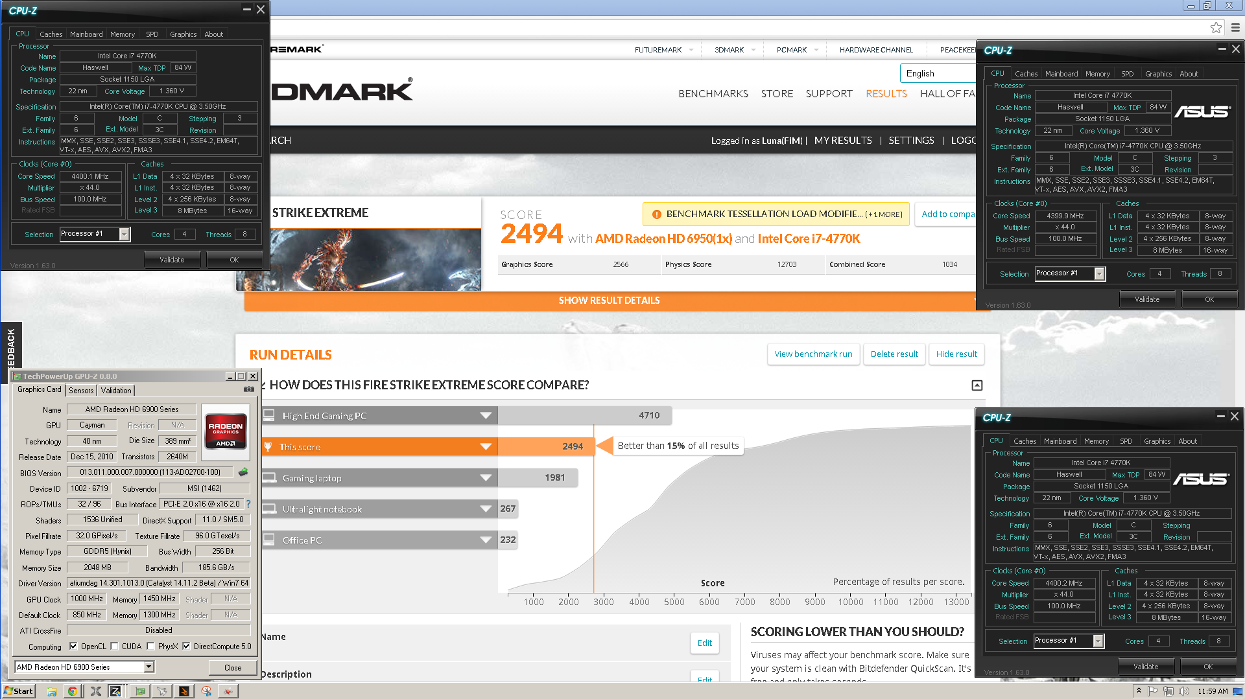Click the CPU-Z taskbar button
This screenshot has width=1245, height=699.
(x=115, y=691)
